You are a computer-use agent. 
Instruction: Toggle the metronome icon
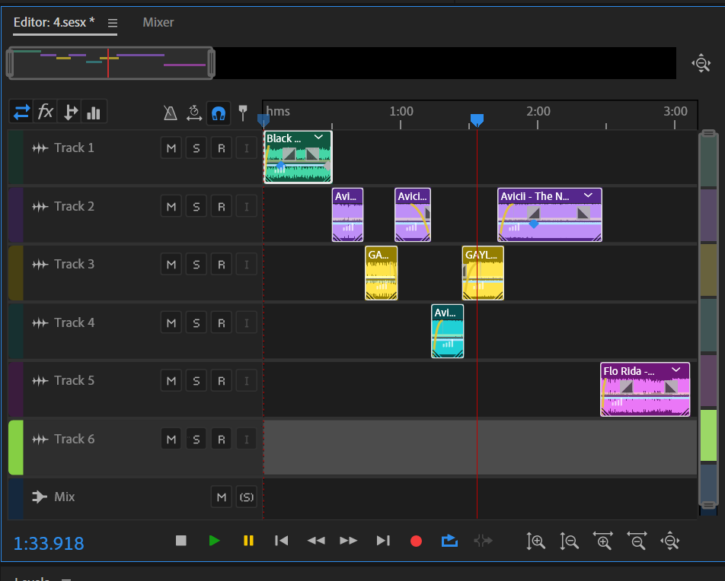[171, 113]
